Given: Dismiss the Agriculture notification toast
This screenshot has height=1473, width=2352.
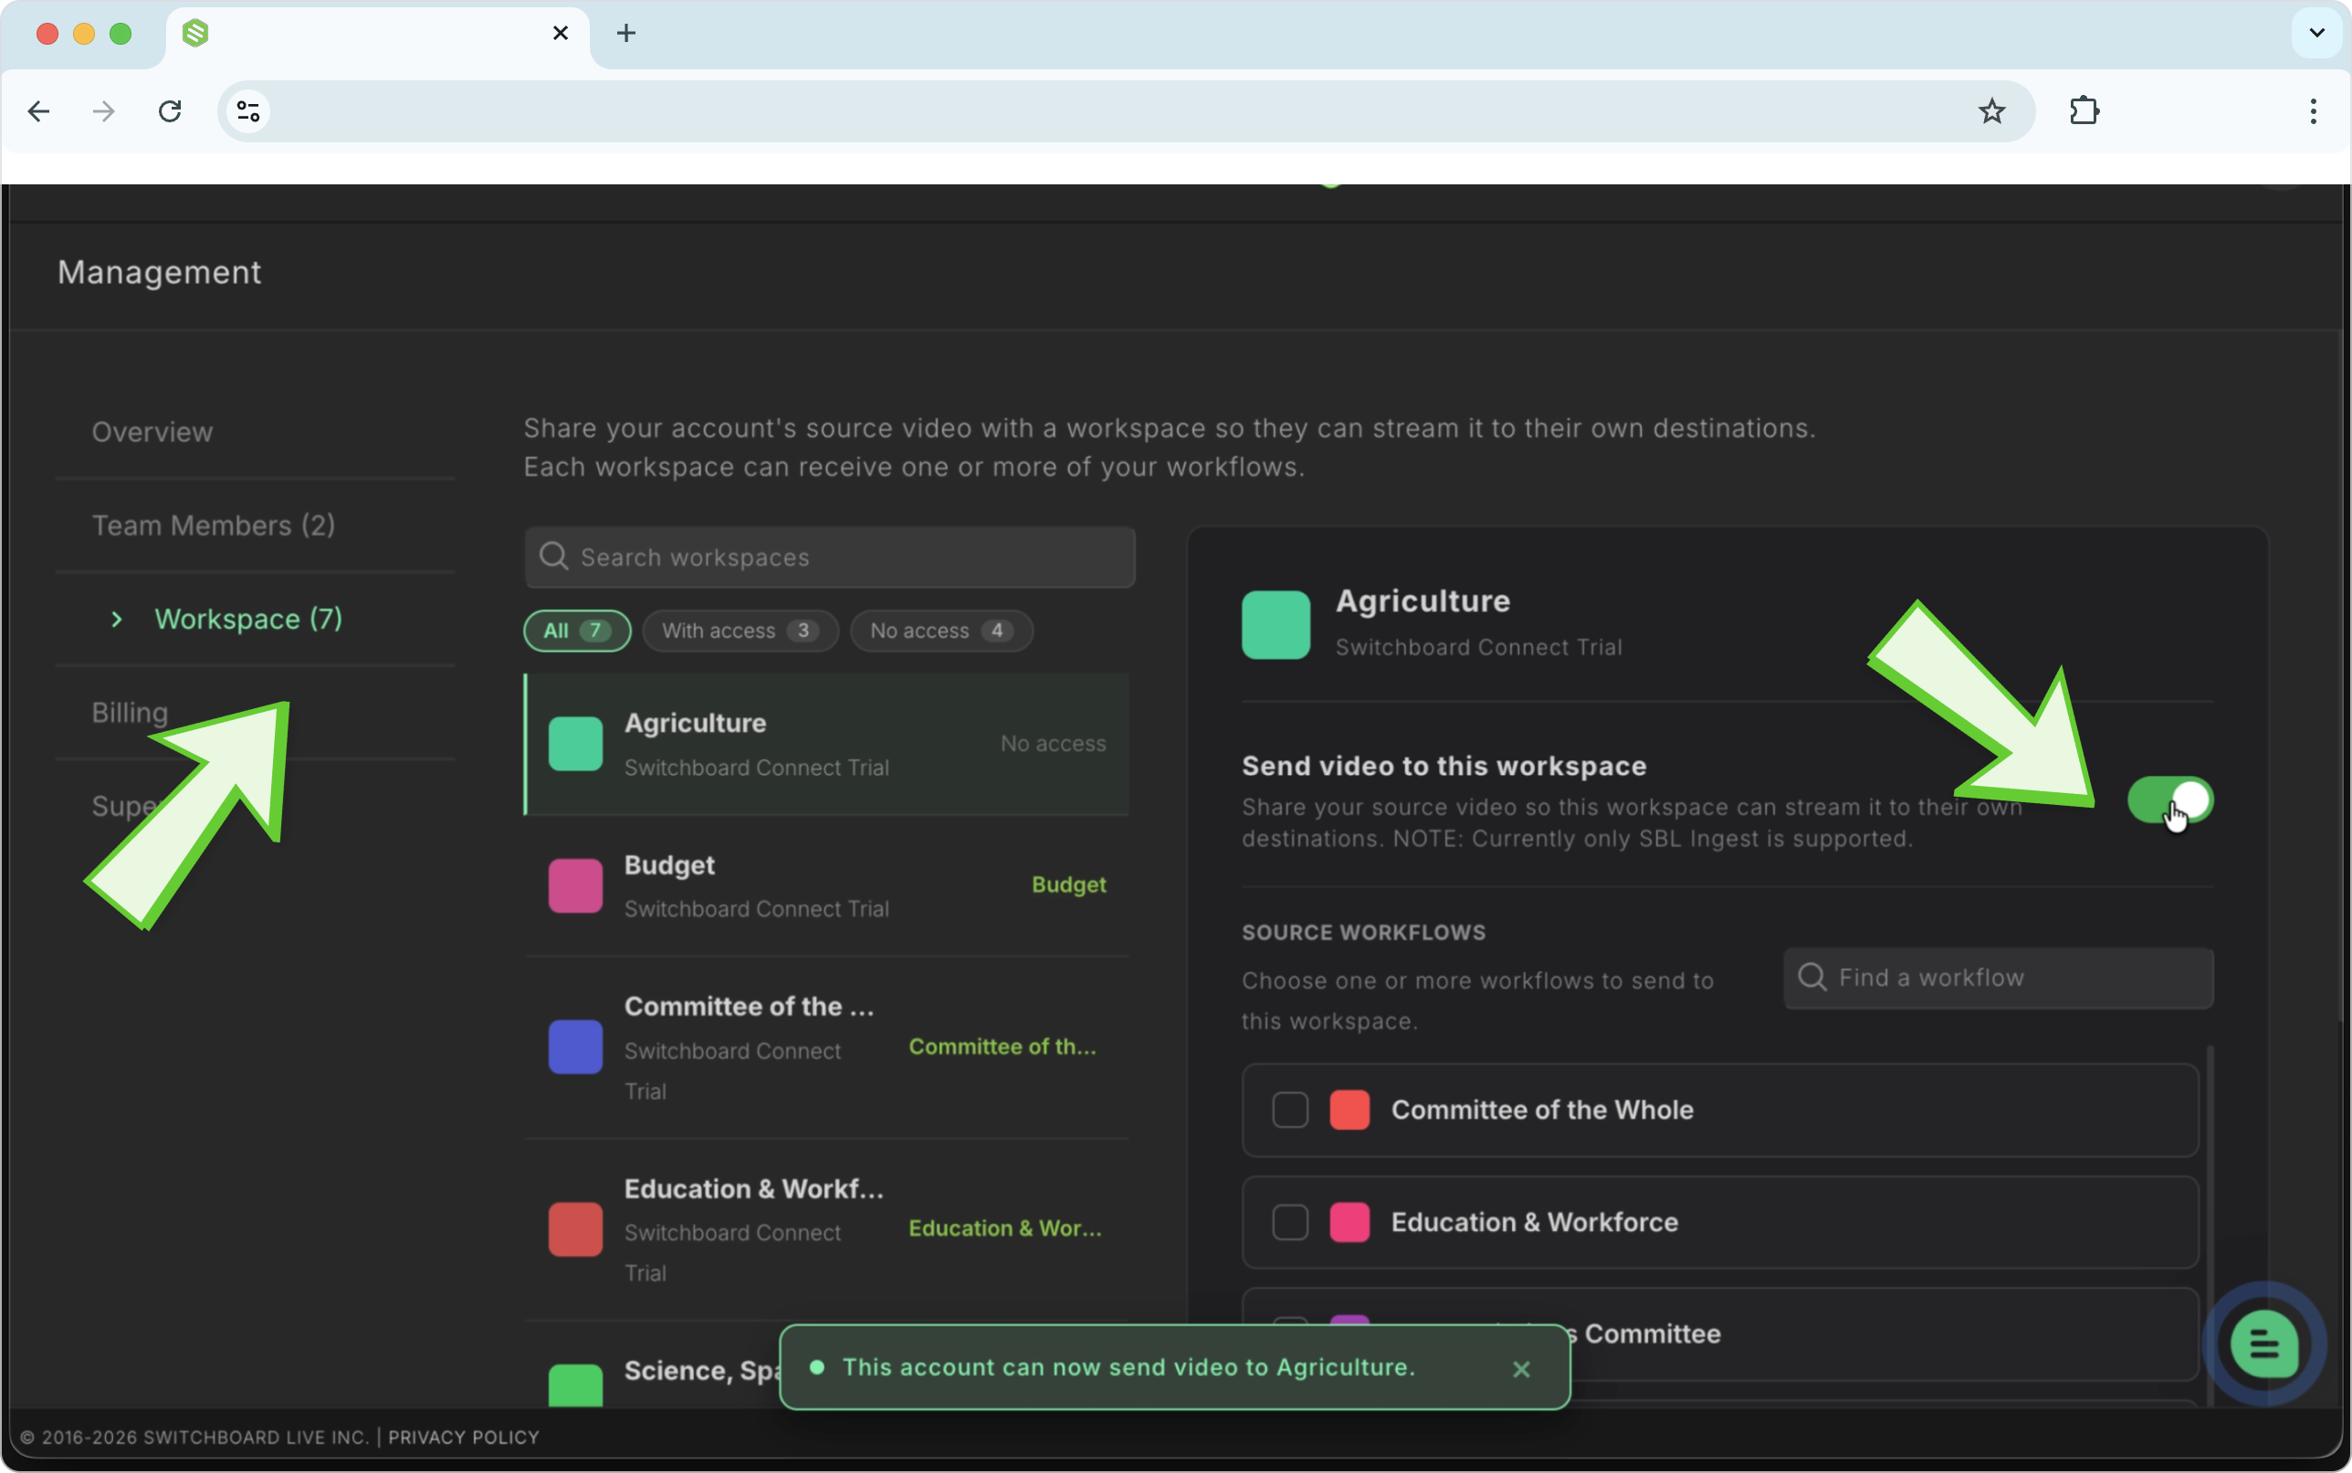Looking at the screenshot, I should [x=1521, y=1369].
